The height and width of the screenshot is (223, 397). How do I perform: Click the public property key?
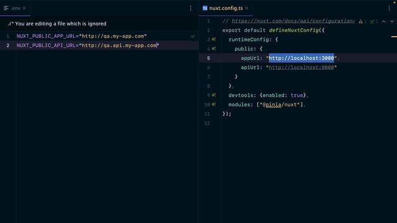[244, 49]
